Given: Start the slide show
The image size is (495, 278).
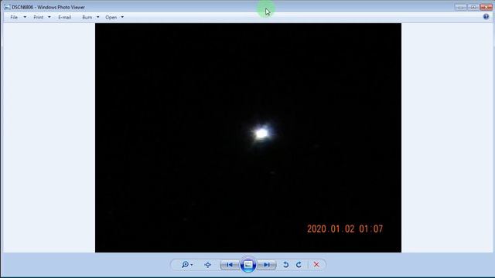Looking at the screenshot, I should [x=248, y=265].
